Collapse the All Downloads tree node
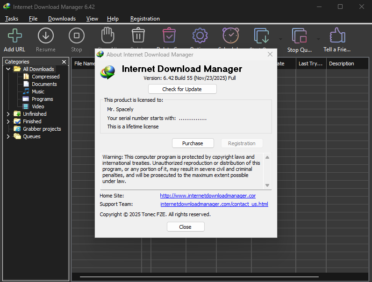Image resolution: width=372 pixels, height=282 pixels. point(8,69)
